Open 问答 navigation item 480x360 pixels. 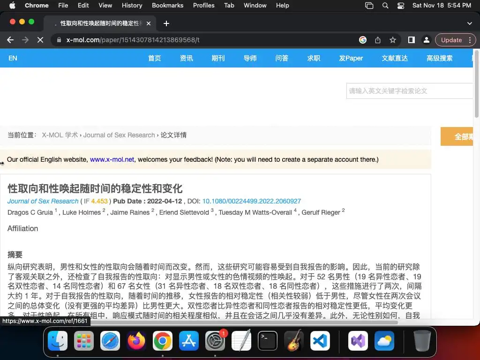tap(282, 58)
